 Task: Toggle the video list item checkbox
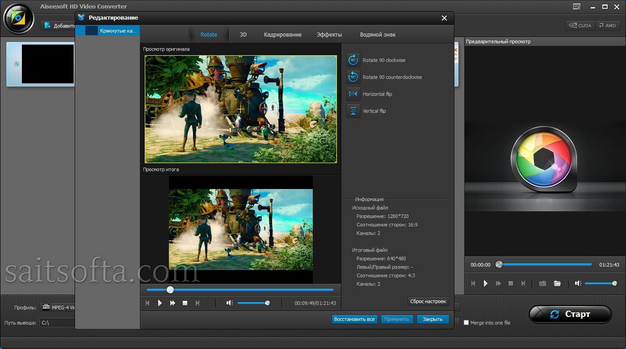click(x=17, y=64)
